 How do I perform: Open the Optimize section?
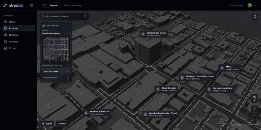(18, 35)
